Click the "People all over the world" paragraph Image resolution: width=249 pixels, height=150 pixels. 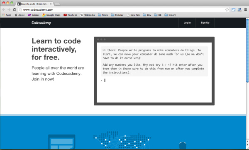pyautogui.click(x=58, y=74)
